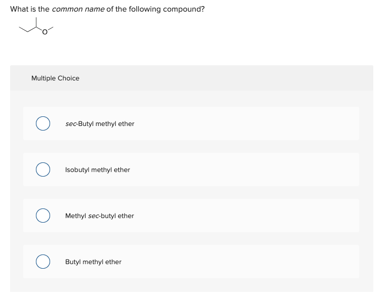Click italic "sec" in the third option
The width and height of the screenshot is (391, 297).
point(94,216)
